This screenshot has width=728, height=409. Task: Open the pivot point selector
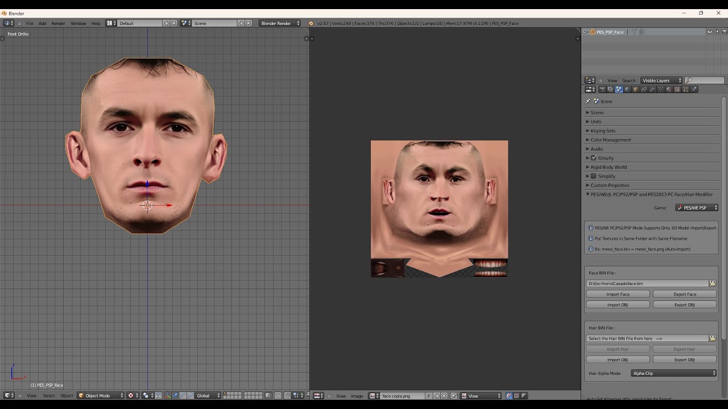pyautogui.click(x=147, y=395)
